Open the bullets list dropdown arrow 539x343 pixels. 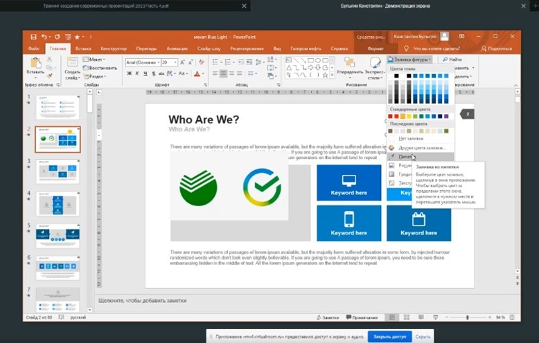pos(220,62)
